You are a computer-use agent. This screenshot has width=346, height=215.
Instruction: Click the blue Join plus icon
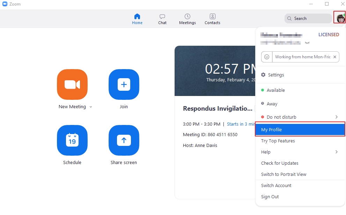[124, 84]
